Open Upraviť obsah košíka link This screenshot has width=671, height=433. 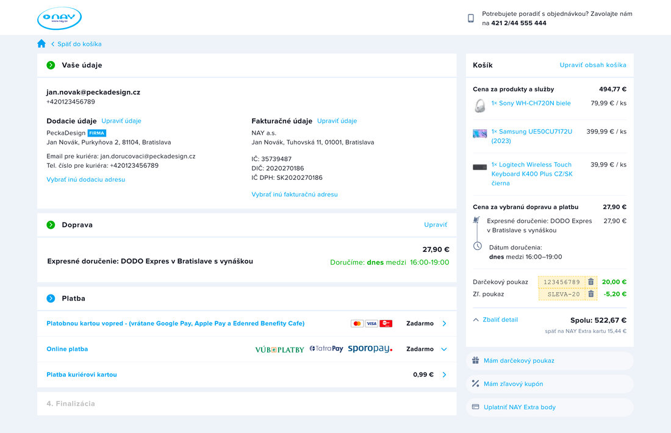click(x=593, y=65)
